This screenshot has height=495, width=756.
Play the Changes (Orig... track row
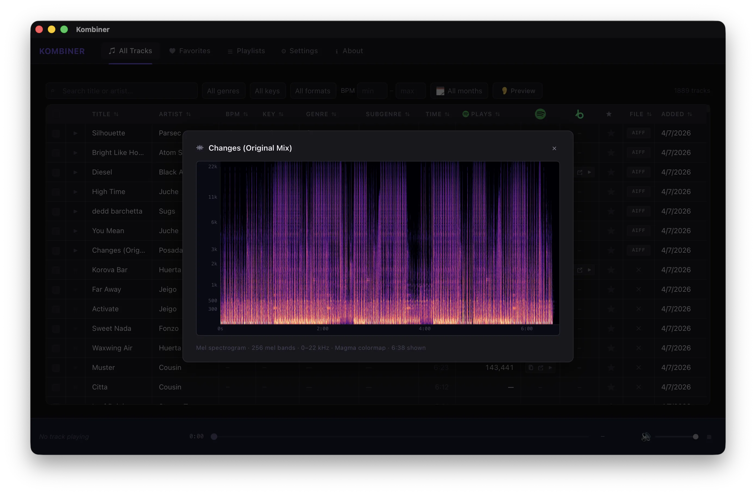[x=75, y=250]
